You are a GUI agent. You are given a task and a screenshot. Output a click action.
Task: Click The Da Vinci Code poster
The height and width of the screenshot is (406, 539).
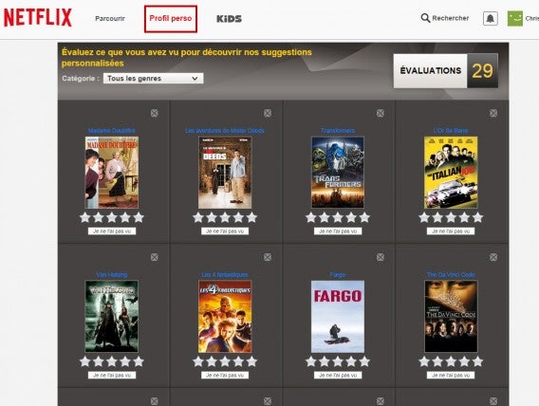(451, 316)
